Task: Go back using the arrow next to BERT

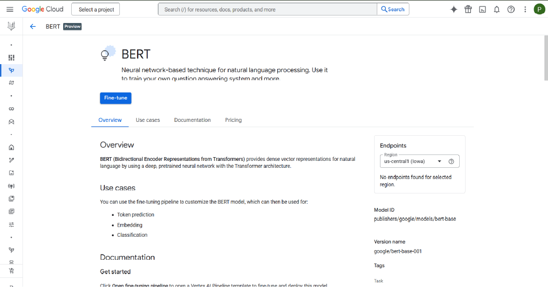Action: (x=33, y=27)
